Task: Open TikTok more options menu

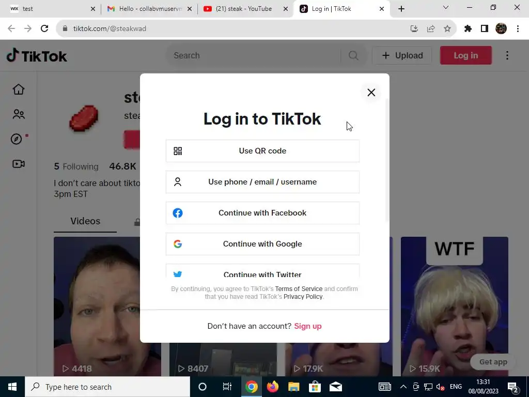Action: tap(507, 55)
